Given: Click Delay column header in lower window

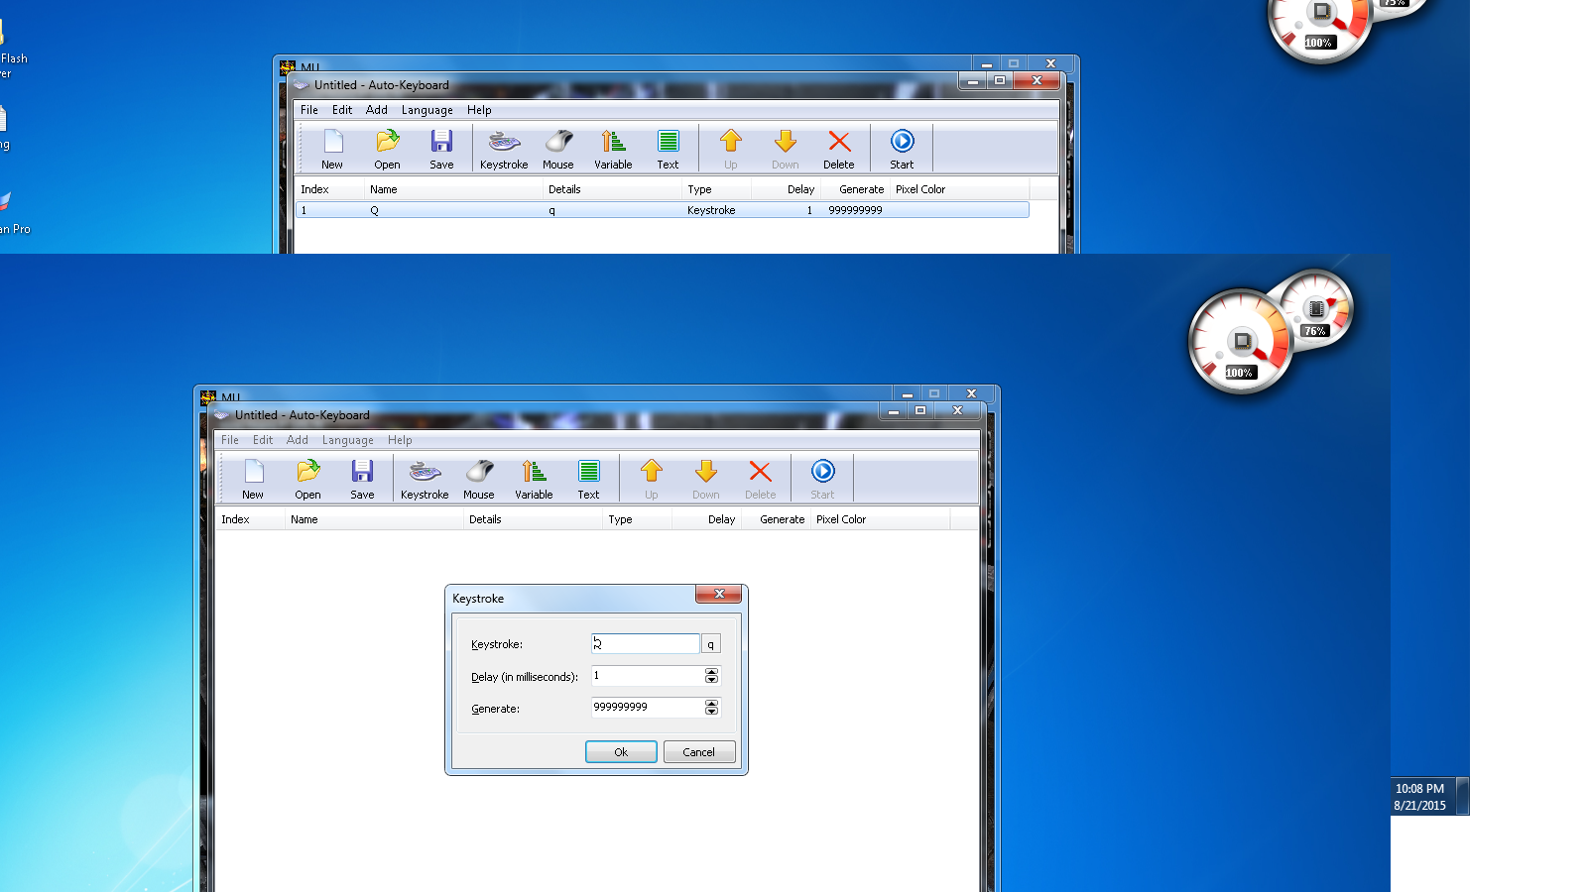Looking at the screenshot, I should 706,519.
